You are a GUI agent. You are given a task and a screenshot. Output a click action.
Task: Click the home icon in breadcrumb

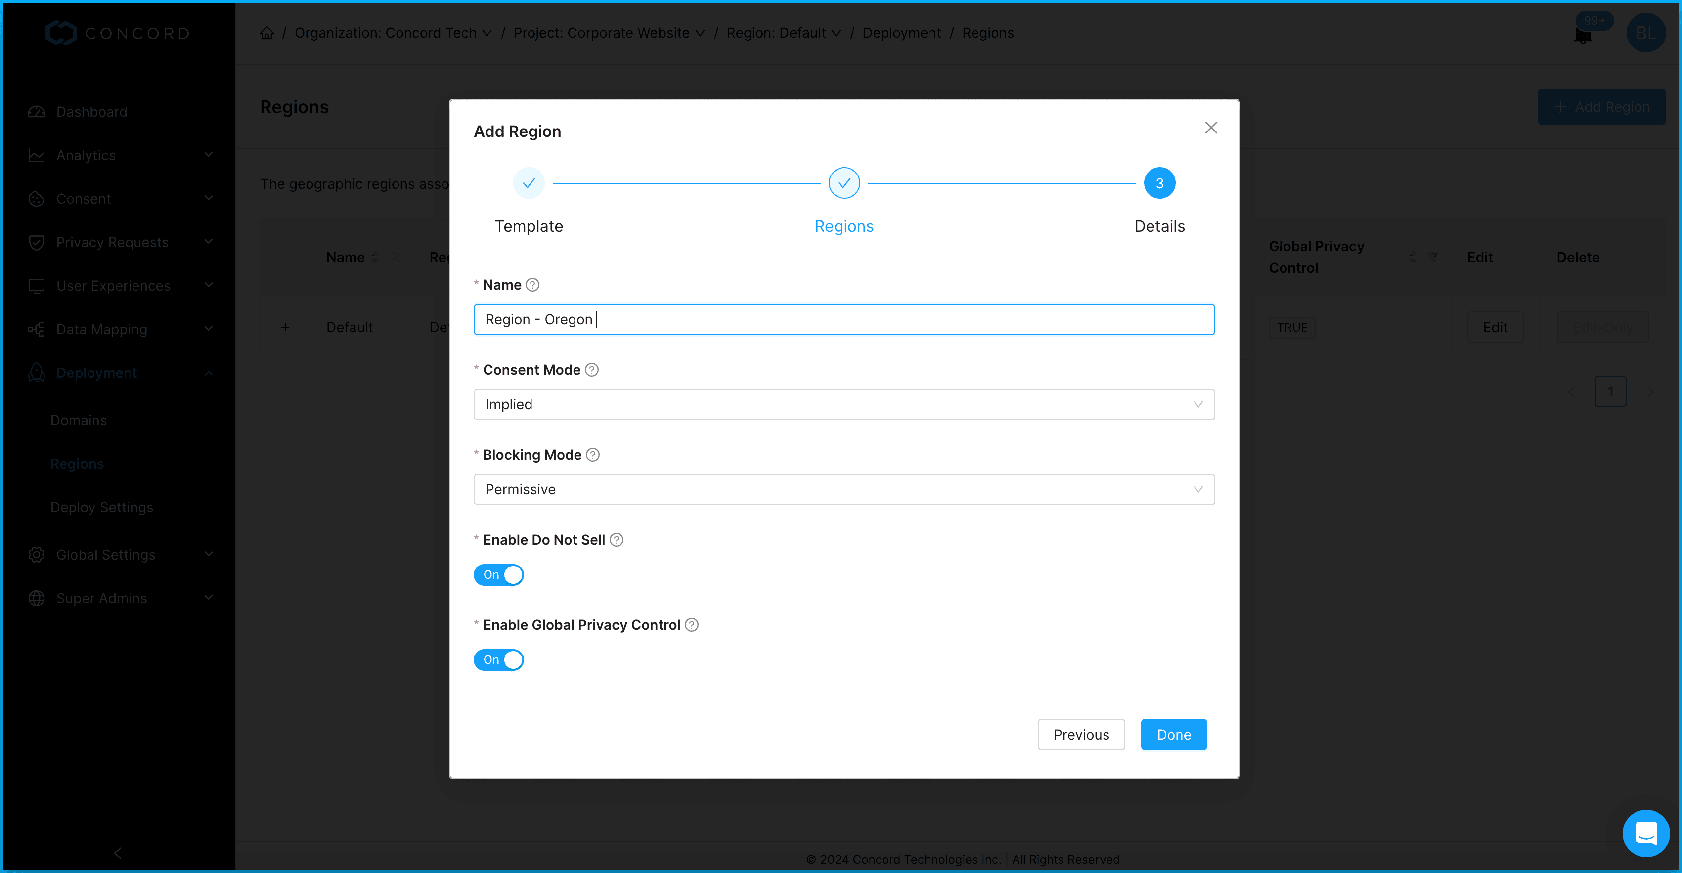pos(266,33)
